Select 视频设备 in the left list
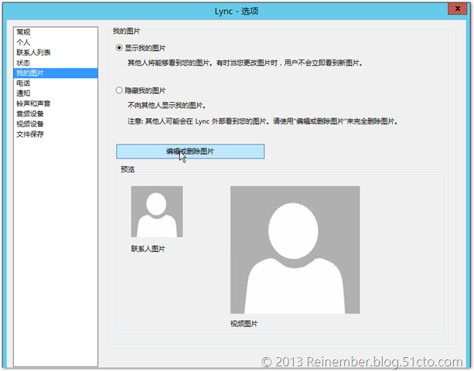Screen dimensions: 474x371 (x=29, y=123)
